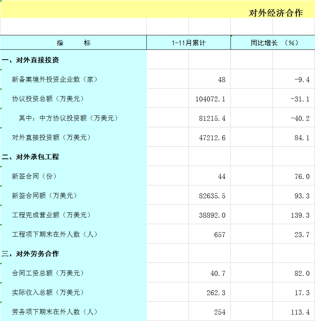Viewport: 315px width, 321px height.
Task: Click the 新备案境外投资企业数（家）label cell
Action: (55, 79)
